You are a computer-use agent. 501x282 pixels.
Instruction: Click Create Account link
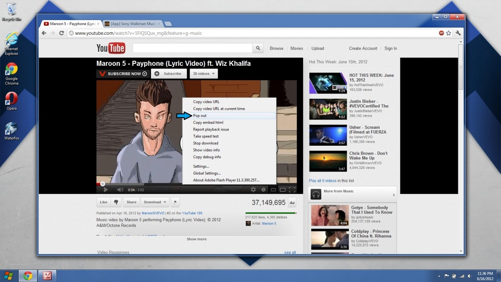[x=363, y=49]
